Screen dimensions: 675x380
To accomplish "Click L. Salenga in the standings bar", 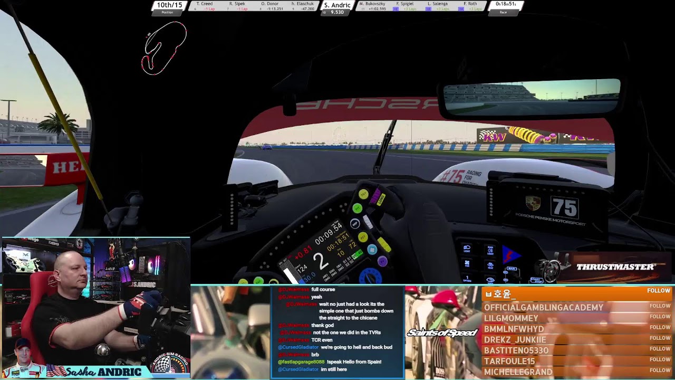I will (437, 6).
